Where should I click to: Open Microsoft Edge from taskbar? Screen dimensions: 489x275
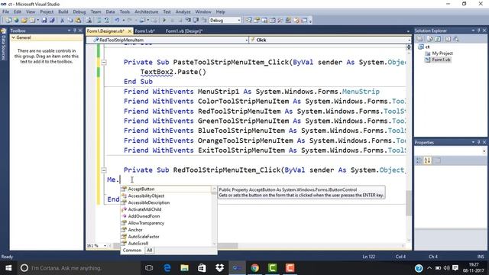coord(167,268)
